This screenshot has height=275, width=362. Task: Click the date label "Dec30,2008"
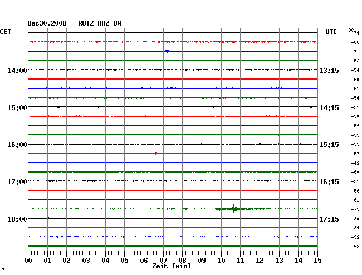coord(47,23)
